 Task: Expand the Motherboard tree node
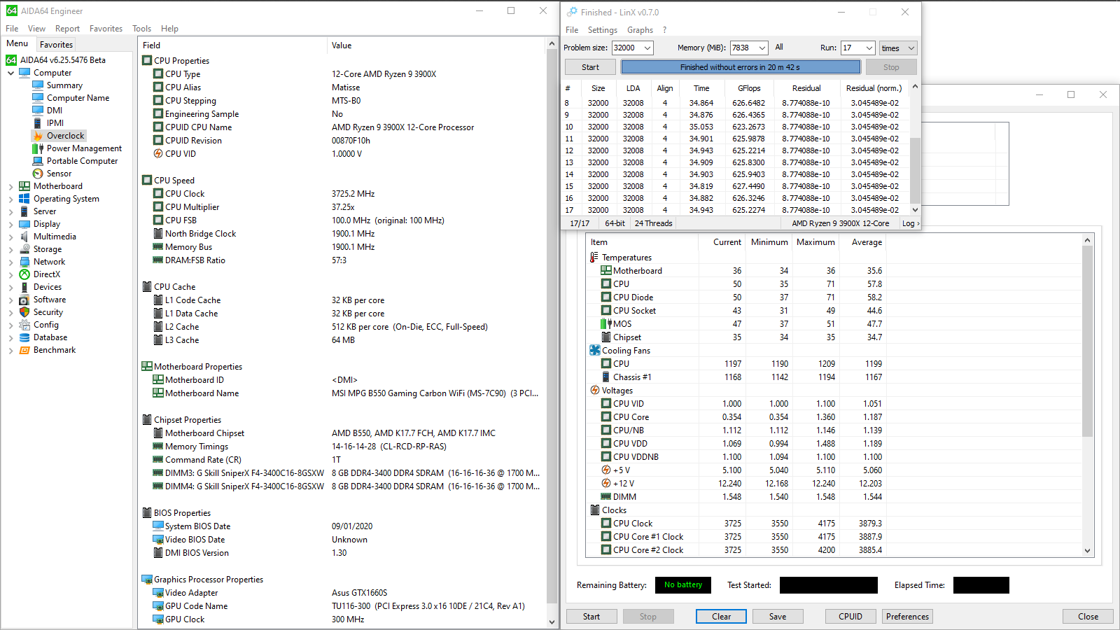pyautogui.click(x=11, y=186)
